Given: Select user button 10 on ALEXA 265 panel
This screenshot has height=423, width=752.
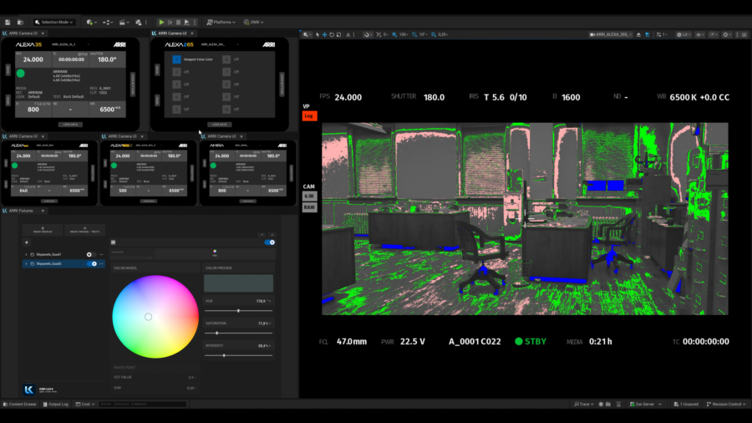Looking at the screenshot, I should [226, 110].
